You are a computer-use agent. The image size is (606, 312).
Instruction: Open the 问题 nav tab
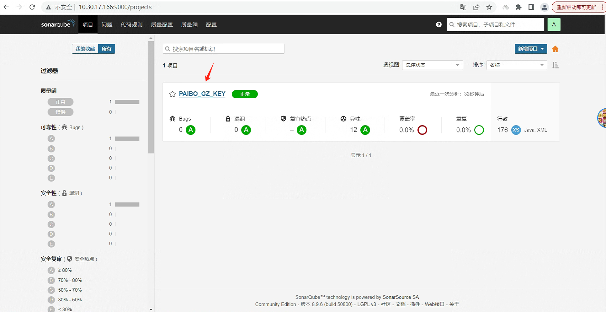pos(107,24)
